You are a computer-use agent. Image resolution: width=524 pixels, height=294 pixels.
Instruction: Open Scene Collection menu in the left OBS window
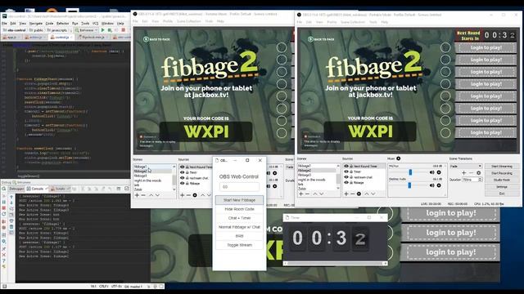point(189,21)
